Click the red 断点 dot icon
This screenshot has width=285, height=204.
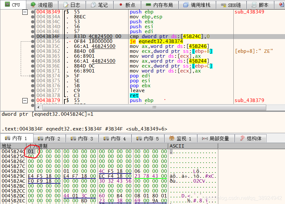coord(121,5)
